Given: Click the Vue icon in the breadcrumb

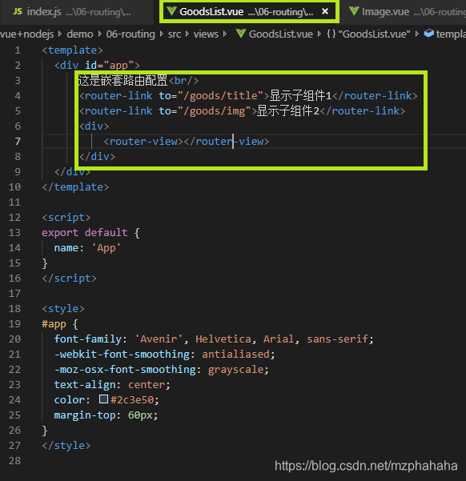Looking at the screenshot, I should point(241,34).
